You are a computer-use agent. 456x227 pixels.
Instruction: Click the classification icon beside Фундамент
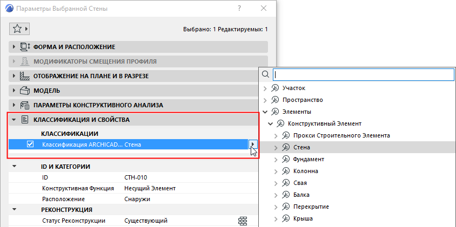(x=286, y=159)
